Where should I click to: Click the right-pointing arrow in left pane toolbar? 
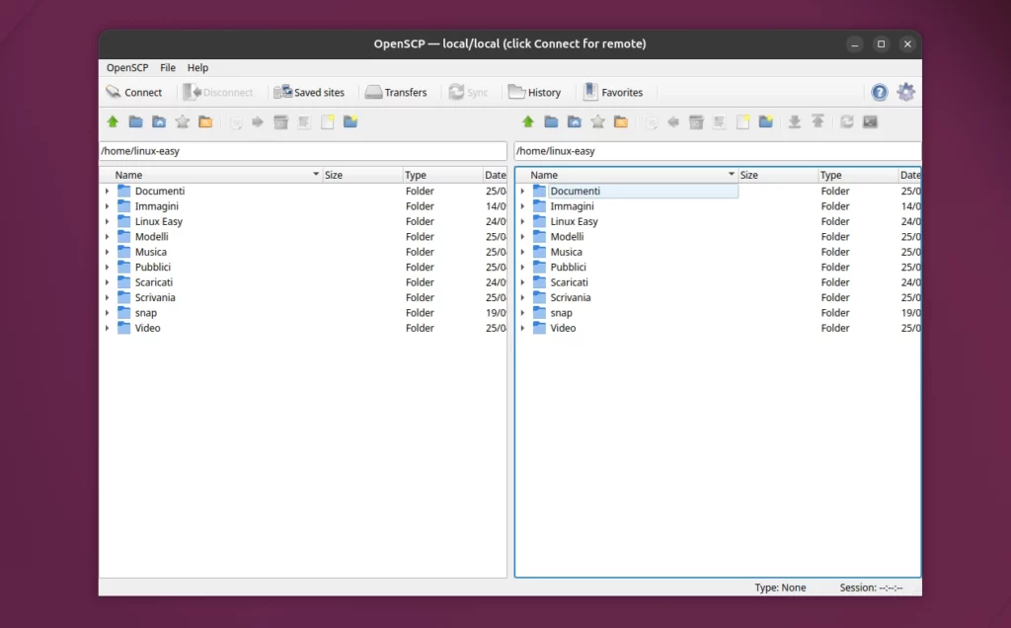click(258, 121)
